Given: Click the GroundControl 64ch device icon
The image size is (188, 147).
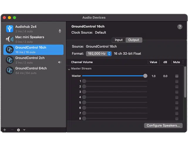Looking at the screenshot, I should pyautogui.click(x=10, y=71).
